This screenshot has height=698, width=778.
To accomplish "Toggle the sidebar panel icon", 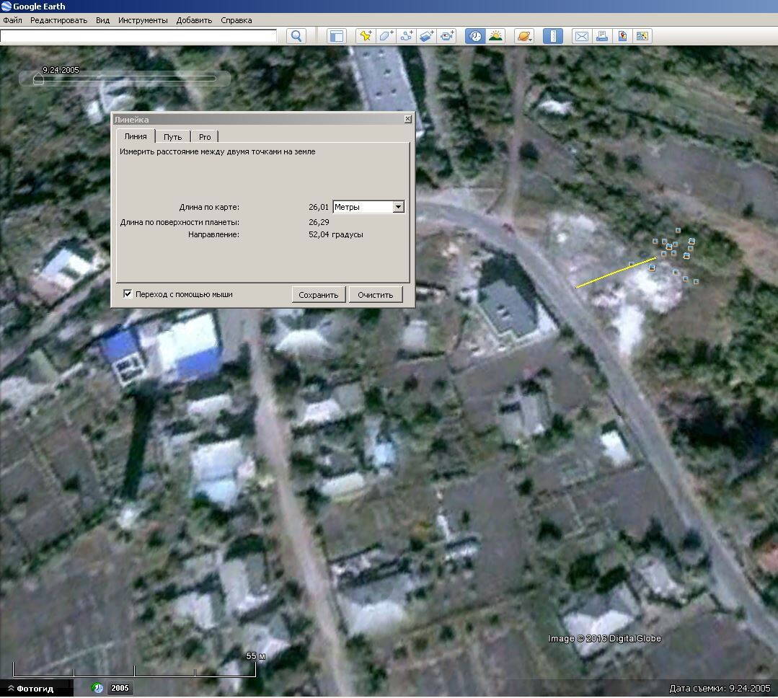I will point(336,36).
